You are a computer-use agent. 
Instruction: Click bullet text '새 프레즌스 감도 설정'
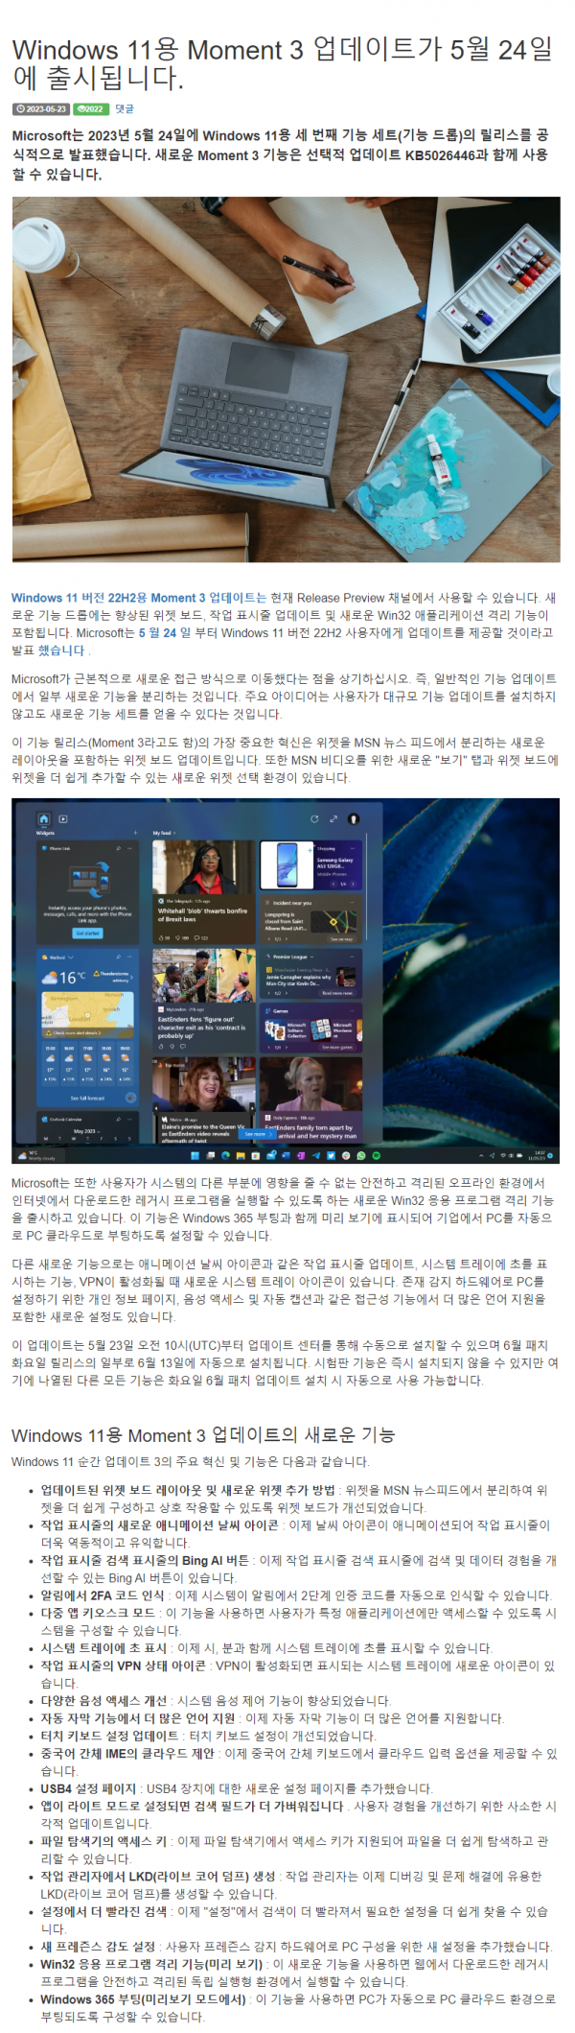click(x=98, y=1947)
